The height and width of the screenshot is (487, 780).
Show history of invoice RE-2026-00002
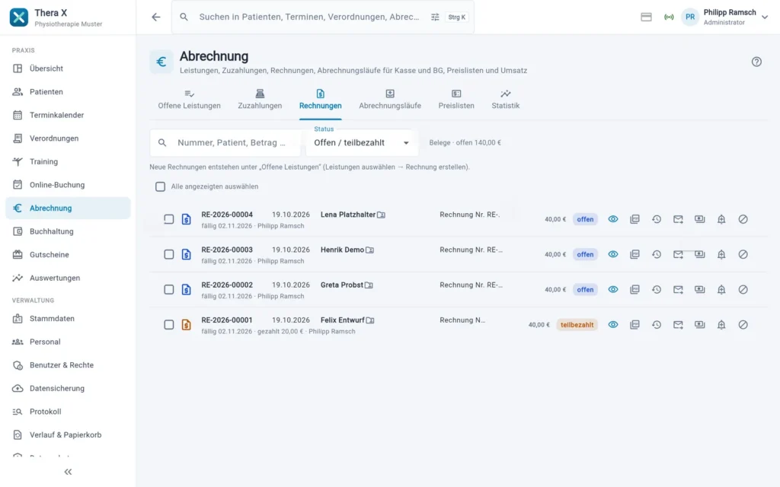[657, 290]
